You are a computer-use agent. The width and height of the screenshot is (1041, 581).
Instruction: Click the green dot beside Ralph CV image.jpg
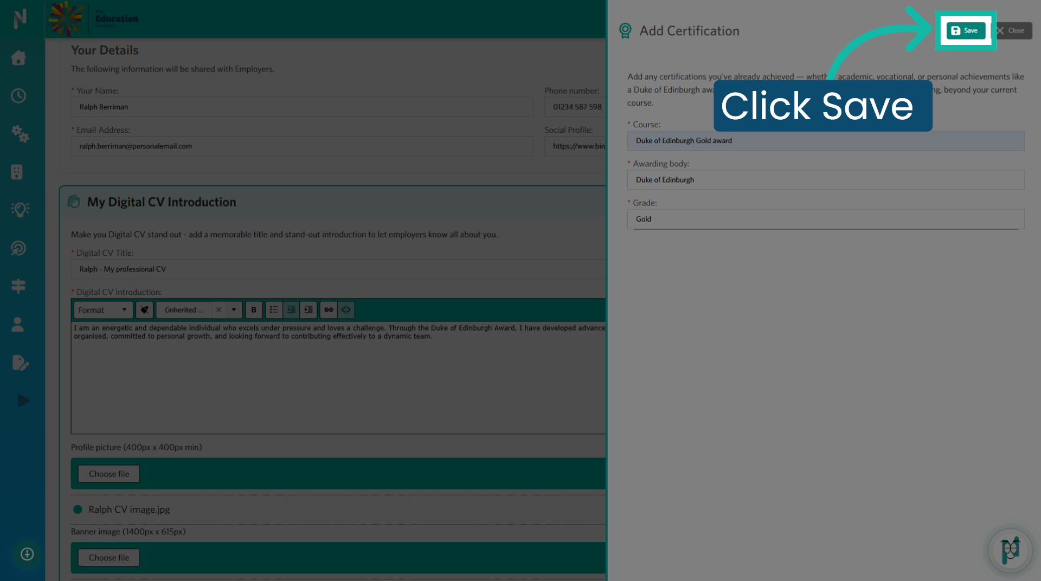pos(78,509)
